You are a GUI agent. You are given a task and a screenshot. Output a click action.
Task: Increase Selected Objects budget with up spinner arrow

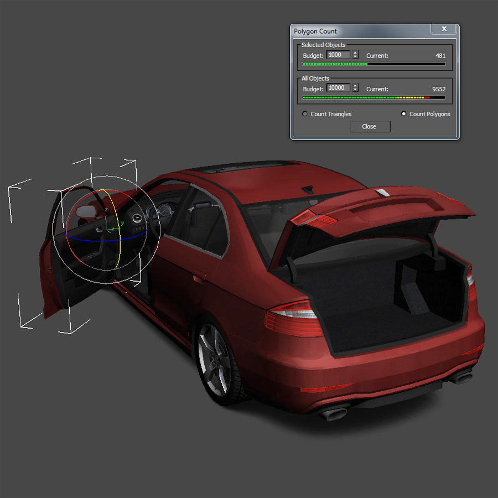pyautogui.click(x=355, y=53)
